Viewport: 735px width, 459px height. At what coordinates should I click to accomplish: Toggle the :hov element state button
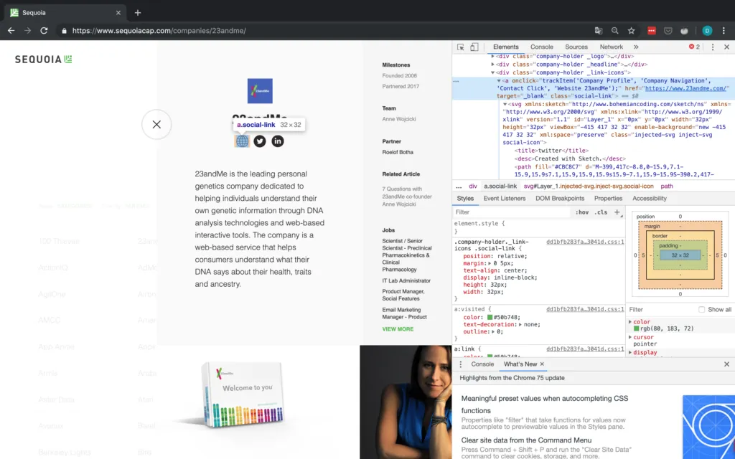point(582,212)
